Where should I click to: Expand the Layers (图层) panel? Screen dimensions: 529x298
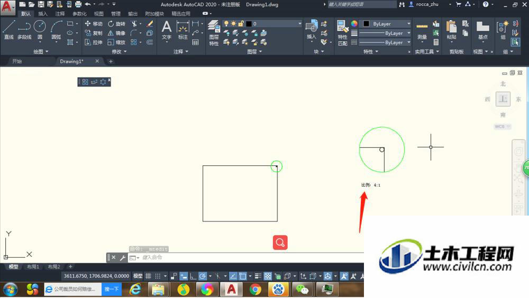(254, 52)
